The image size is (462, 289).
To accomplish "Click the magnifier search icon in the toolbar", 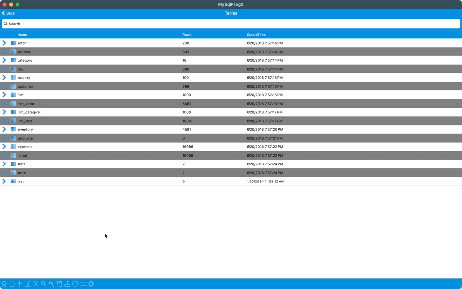I will (43, 284).
